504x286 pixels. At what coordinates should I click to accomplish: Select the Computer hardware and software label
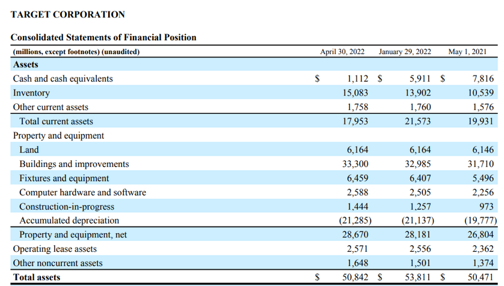click(82, 192)
